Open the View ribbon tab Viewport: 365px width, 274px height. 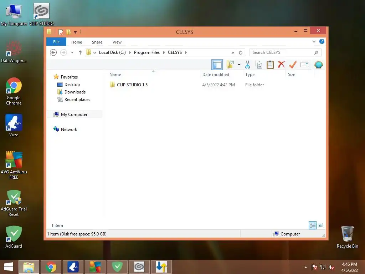pos(117,42)
